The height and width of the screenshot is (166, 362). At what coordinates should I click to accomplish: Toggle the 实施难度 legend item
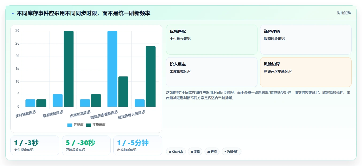[x=96, y=125]
